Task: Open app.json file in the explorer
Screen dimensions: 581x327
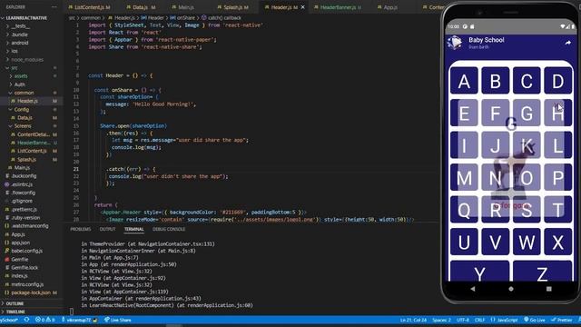Action: (20, 243)
